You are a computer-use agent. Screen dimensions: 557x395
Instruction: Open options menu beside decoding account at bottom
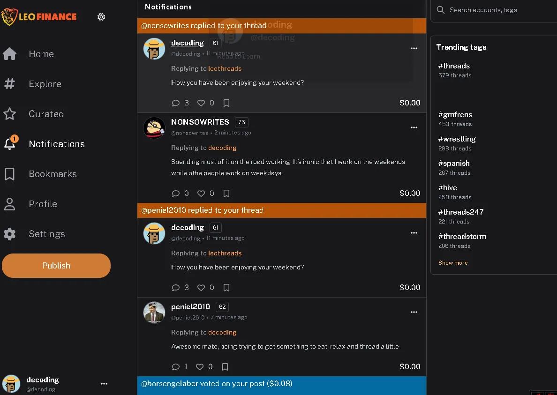[x=104, y=384]
